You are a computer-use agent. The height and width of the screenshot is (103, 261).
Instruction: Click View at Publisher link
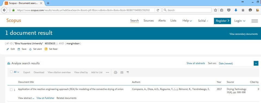(x=45, y=98)
